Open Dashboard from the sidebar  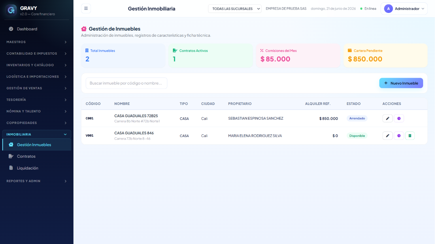click(x=37, y=29)
